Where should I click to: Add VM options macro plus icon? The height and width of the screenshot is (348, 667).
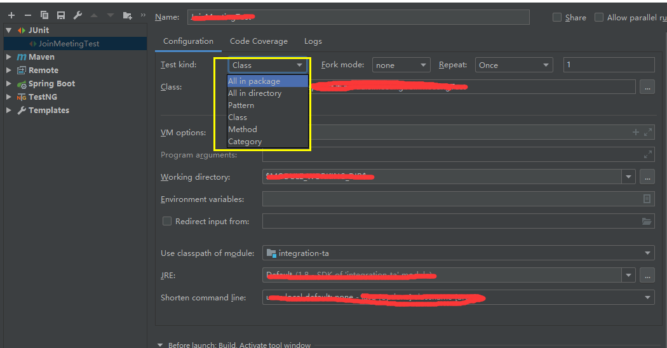tap(635, 132)
